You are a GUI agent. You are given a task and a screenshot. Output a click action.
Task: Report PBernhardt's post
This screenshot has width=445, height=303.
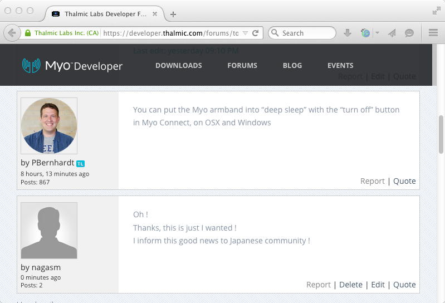(373, 181)
